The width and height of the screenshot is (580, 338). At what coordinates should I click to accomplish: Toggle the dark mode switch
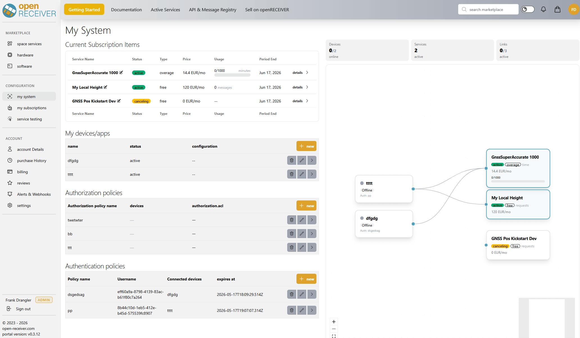[527, 9]
